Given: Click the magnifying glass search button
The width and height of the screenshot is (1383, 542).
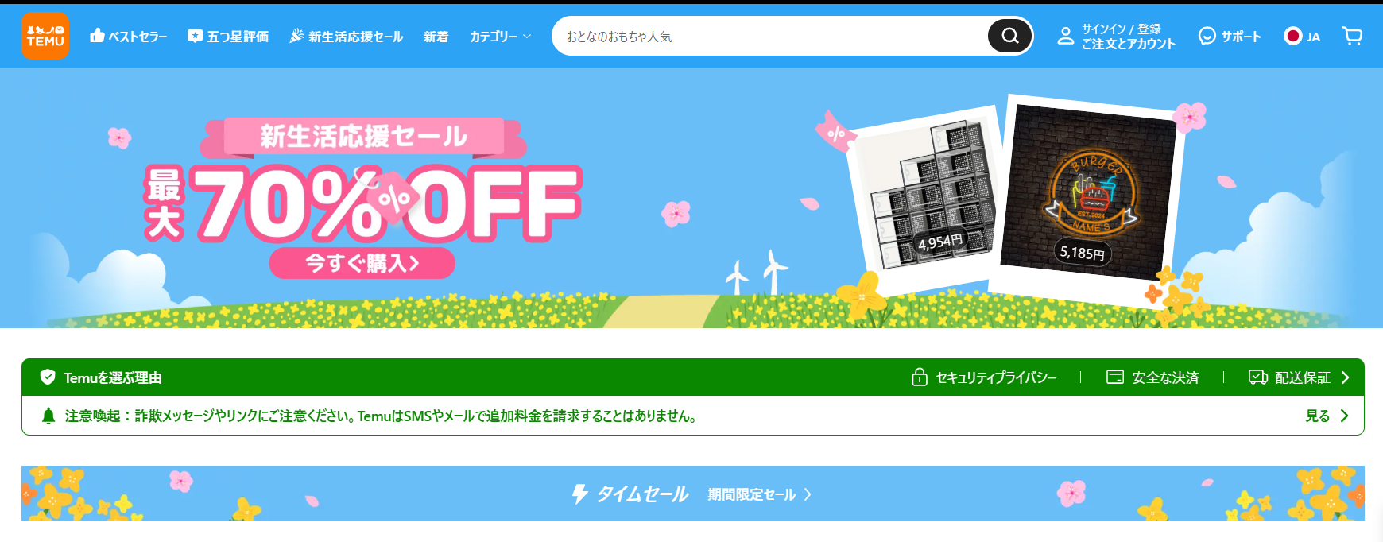Looking at the screenshot, I should (x=1009, y=36).
